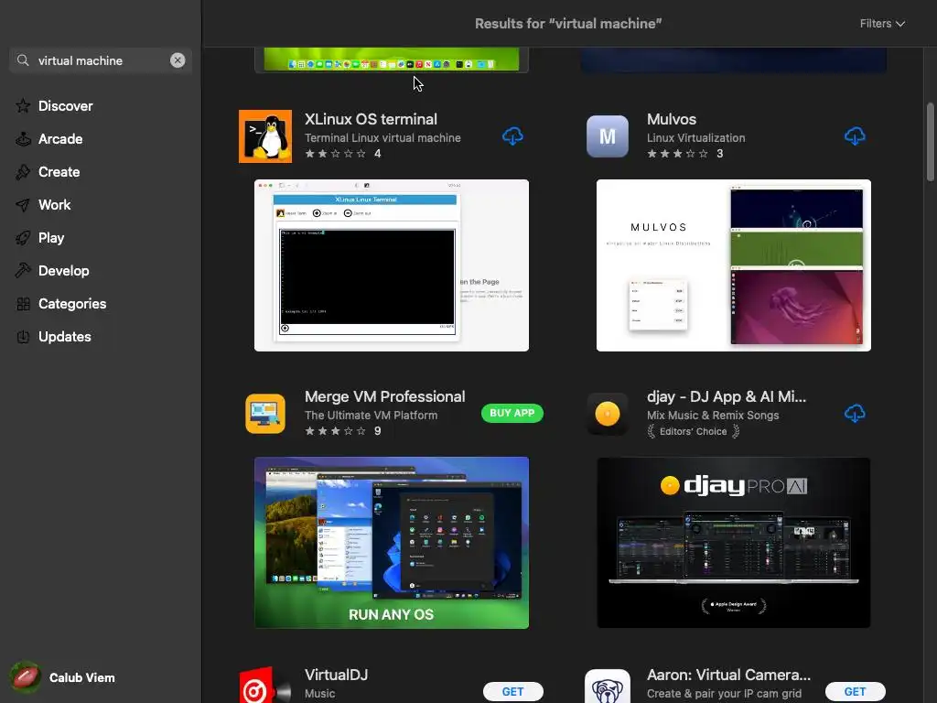Open the Play section

[x=51, y=238]
